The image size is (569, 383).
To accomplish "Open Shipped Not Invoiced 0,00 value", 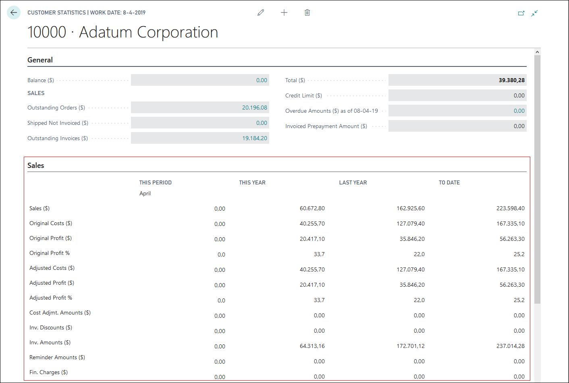I will [262, 123].
